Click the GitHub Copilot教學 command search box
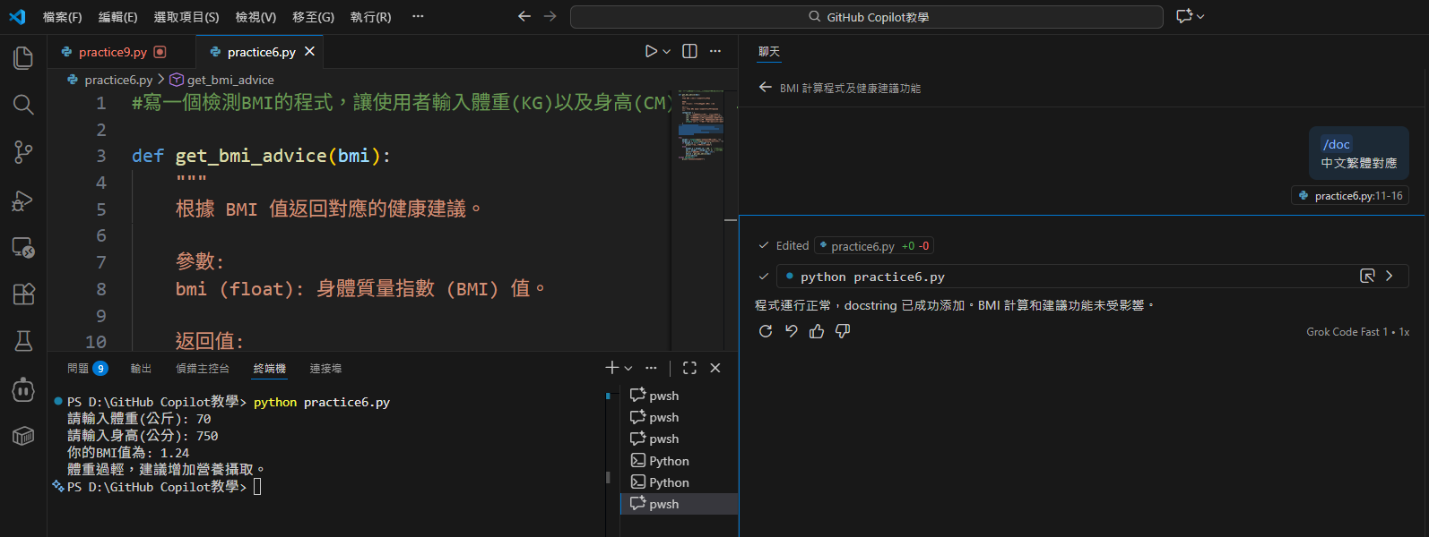1429x537 pixels. (x=867, y=17)
